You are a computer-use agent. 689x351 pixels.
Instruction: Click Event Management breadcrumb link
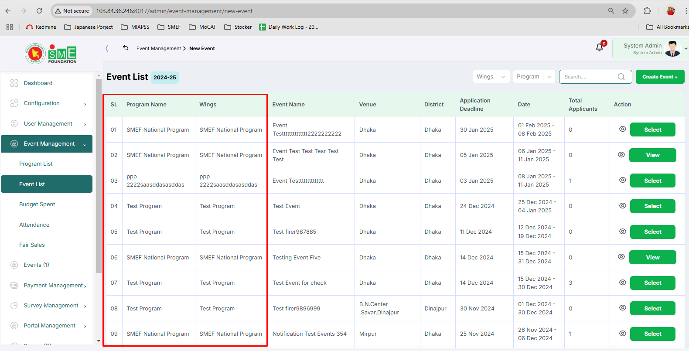(159, 48)
